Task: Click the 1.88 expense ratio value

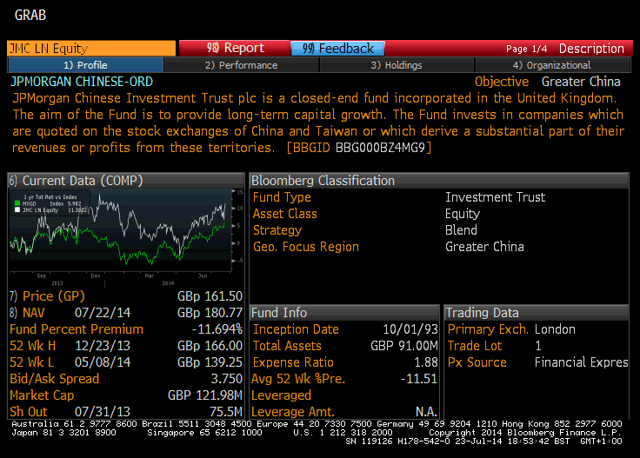Action: (x=426, y=362)
